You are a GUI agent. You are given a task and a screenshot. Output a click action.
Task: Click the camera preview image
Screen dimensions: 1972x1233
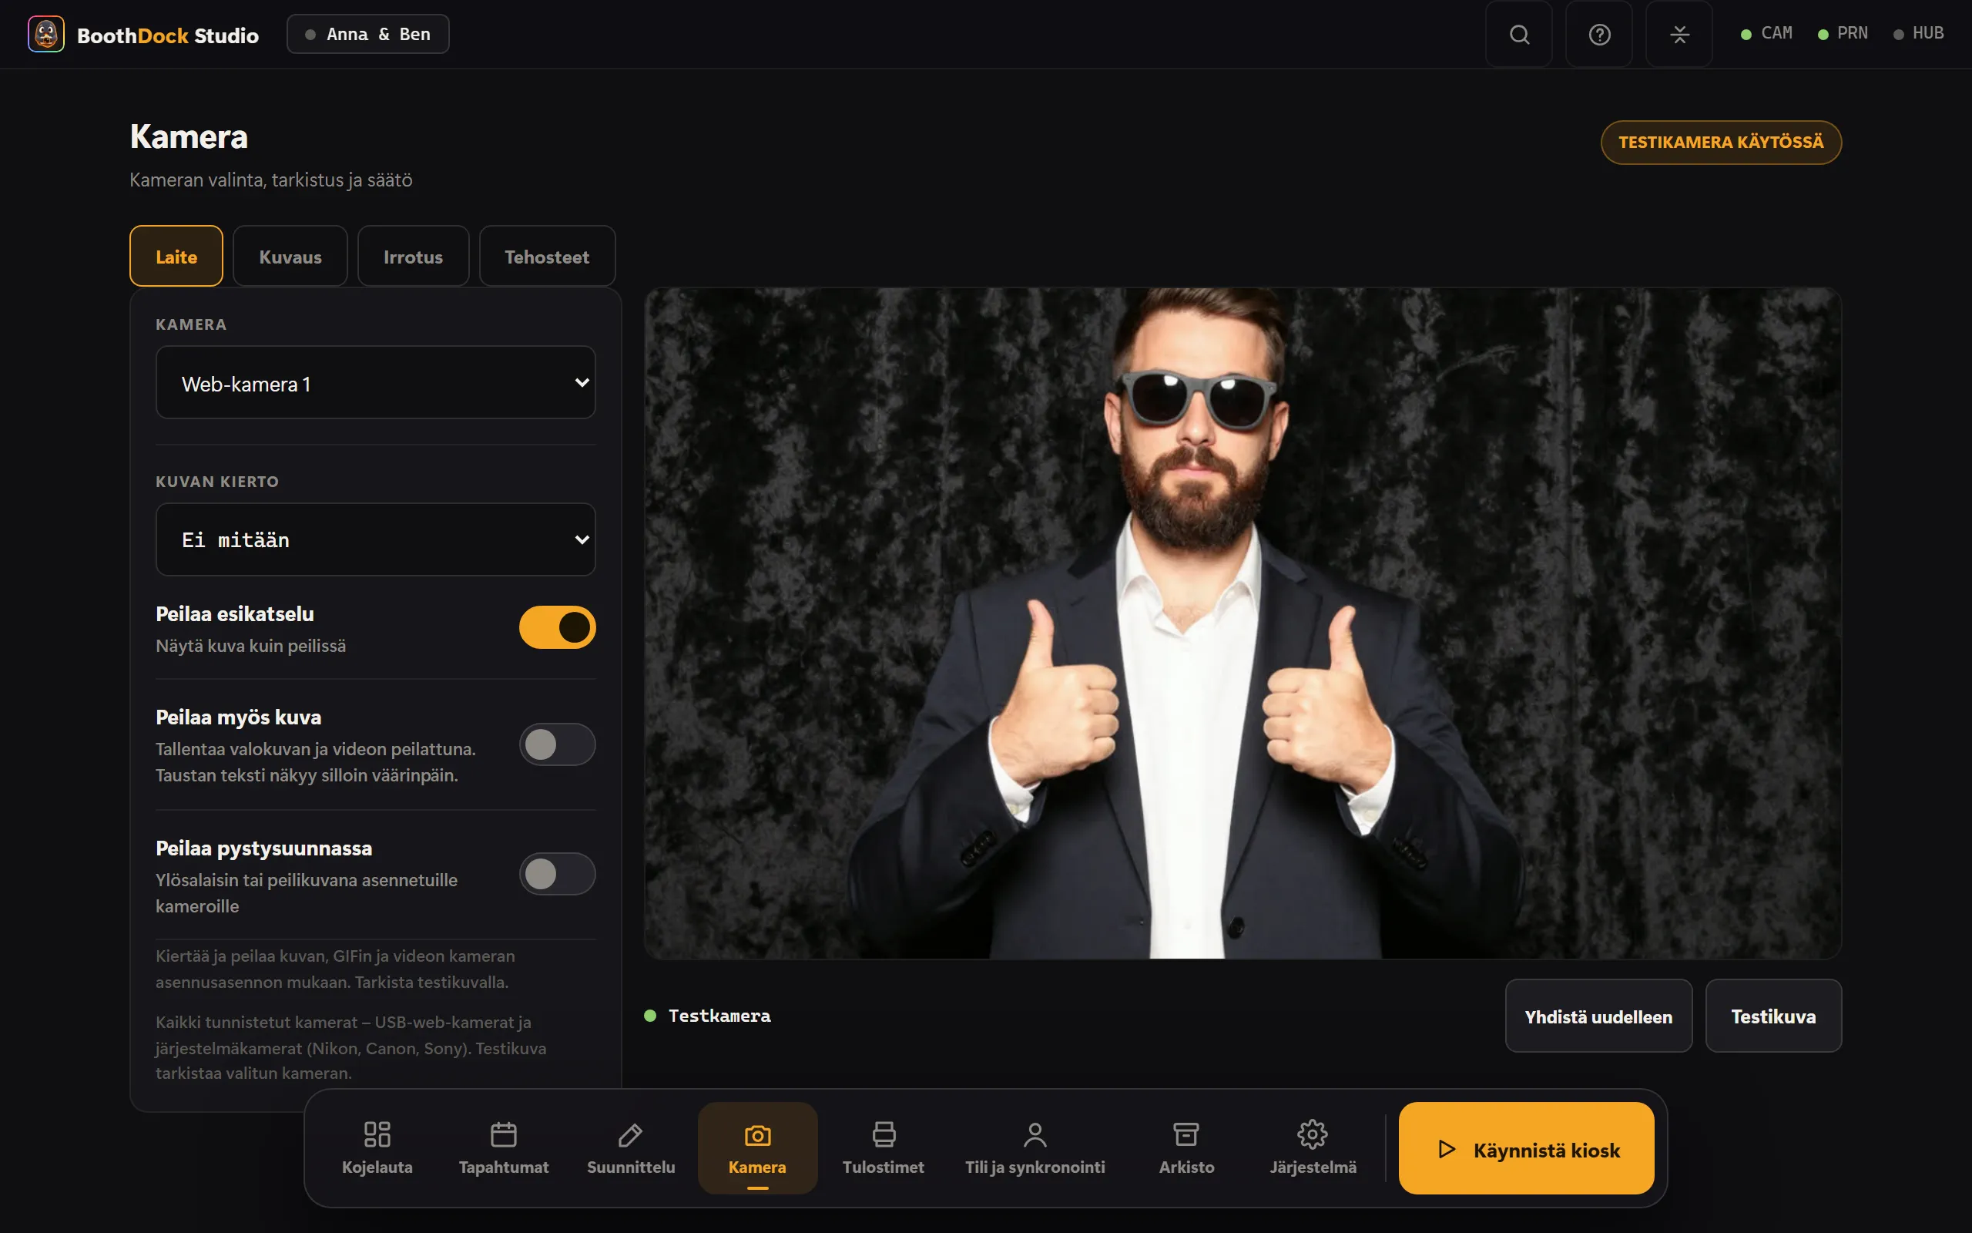[x=1243, y=623]
